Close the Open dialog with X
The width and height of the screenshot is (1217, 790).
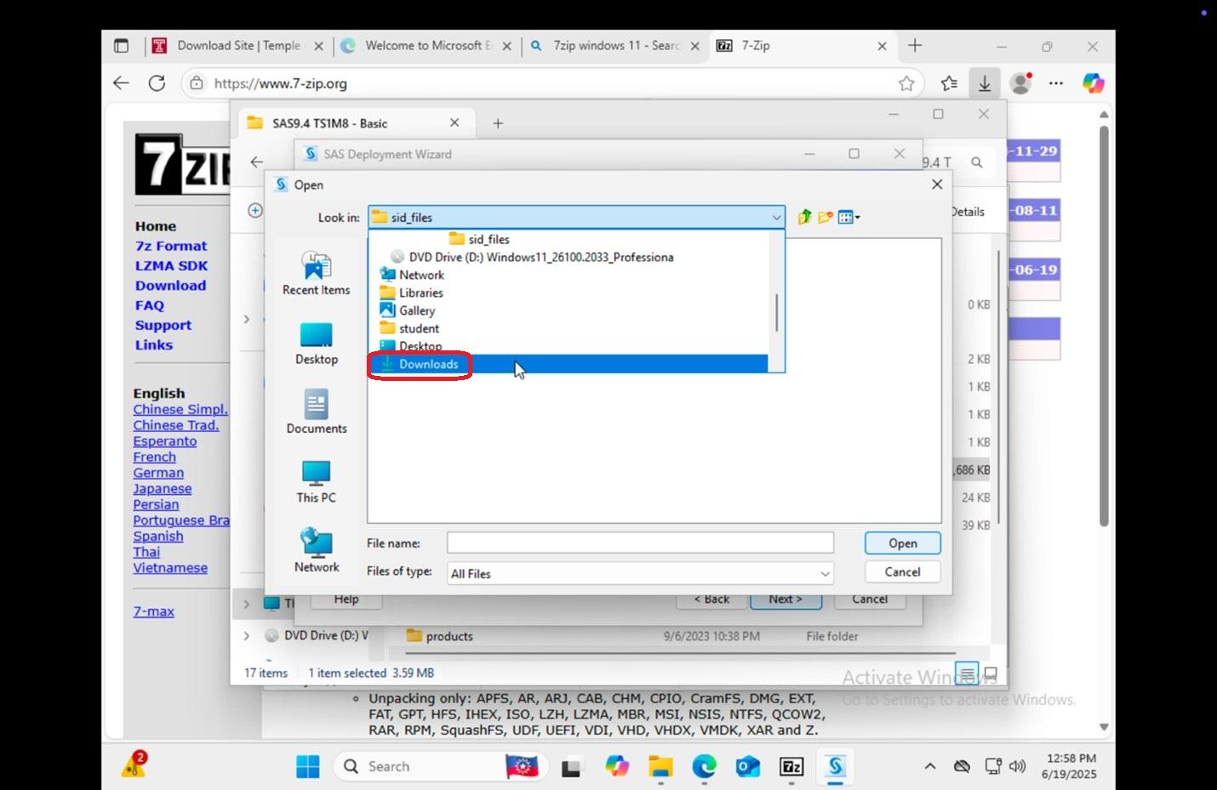936,185
